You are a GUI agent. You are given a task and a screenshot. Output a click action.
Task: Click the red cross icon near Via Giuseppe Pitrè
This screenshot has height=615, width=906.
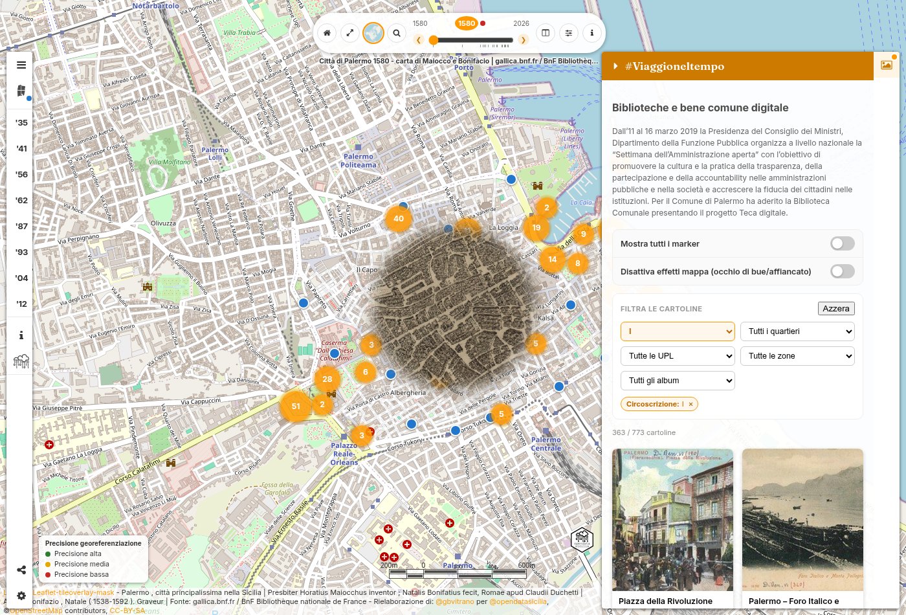pos(49,444)
